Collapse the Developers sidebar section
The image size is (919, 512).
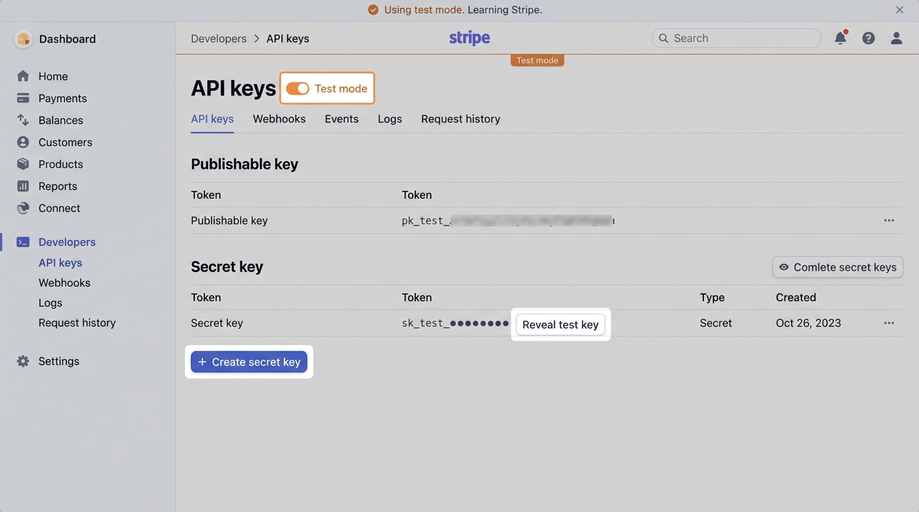pos(66,242)
